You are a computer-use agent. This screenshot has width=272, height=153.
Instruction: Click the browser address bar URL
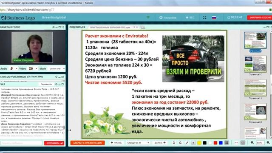(x=28, y=10)
